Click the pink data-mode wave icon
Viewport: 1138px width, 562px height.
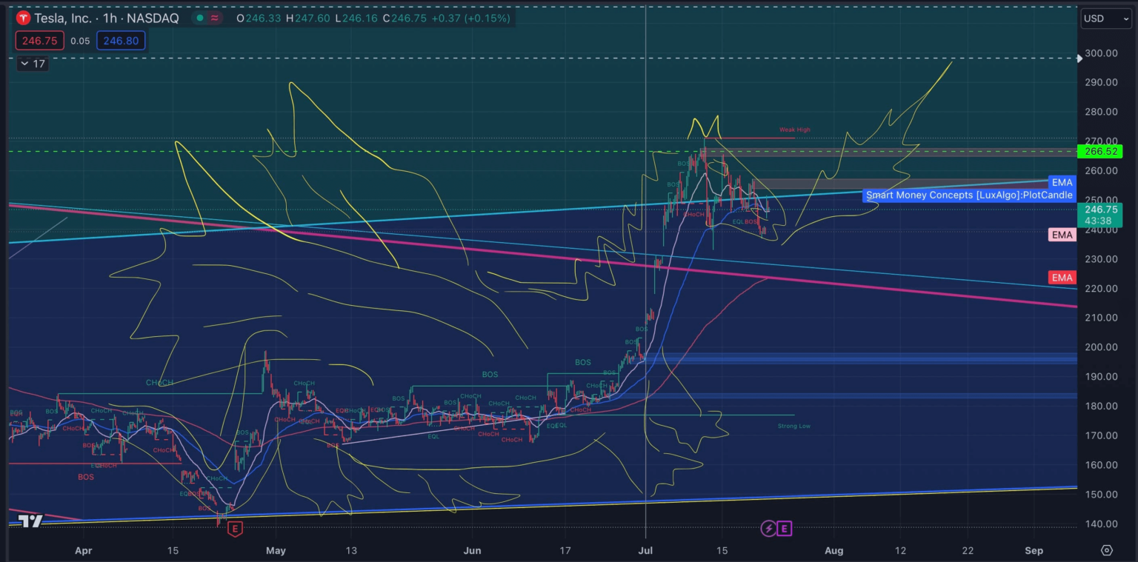[x=214, y=19]
